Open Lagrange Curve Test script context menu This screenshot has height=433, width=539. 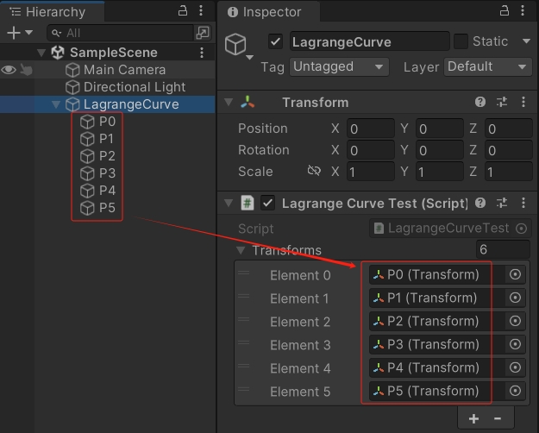[x=523, y=204]
